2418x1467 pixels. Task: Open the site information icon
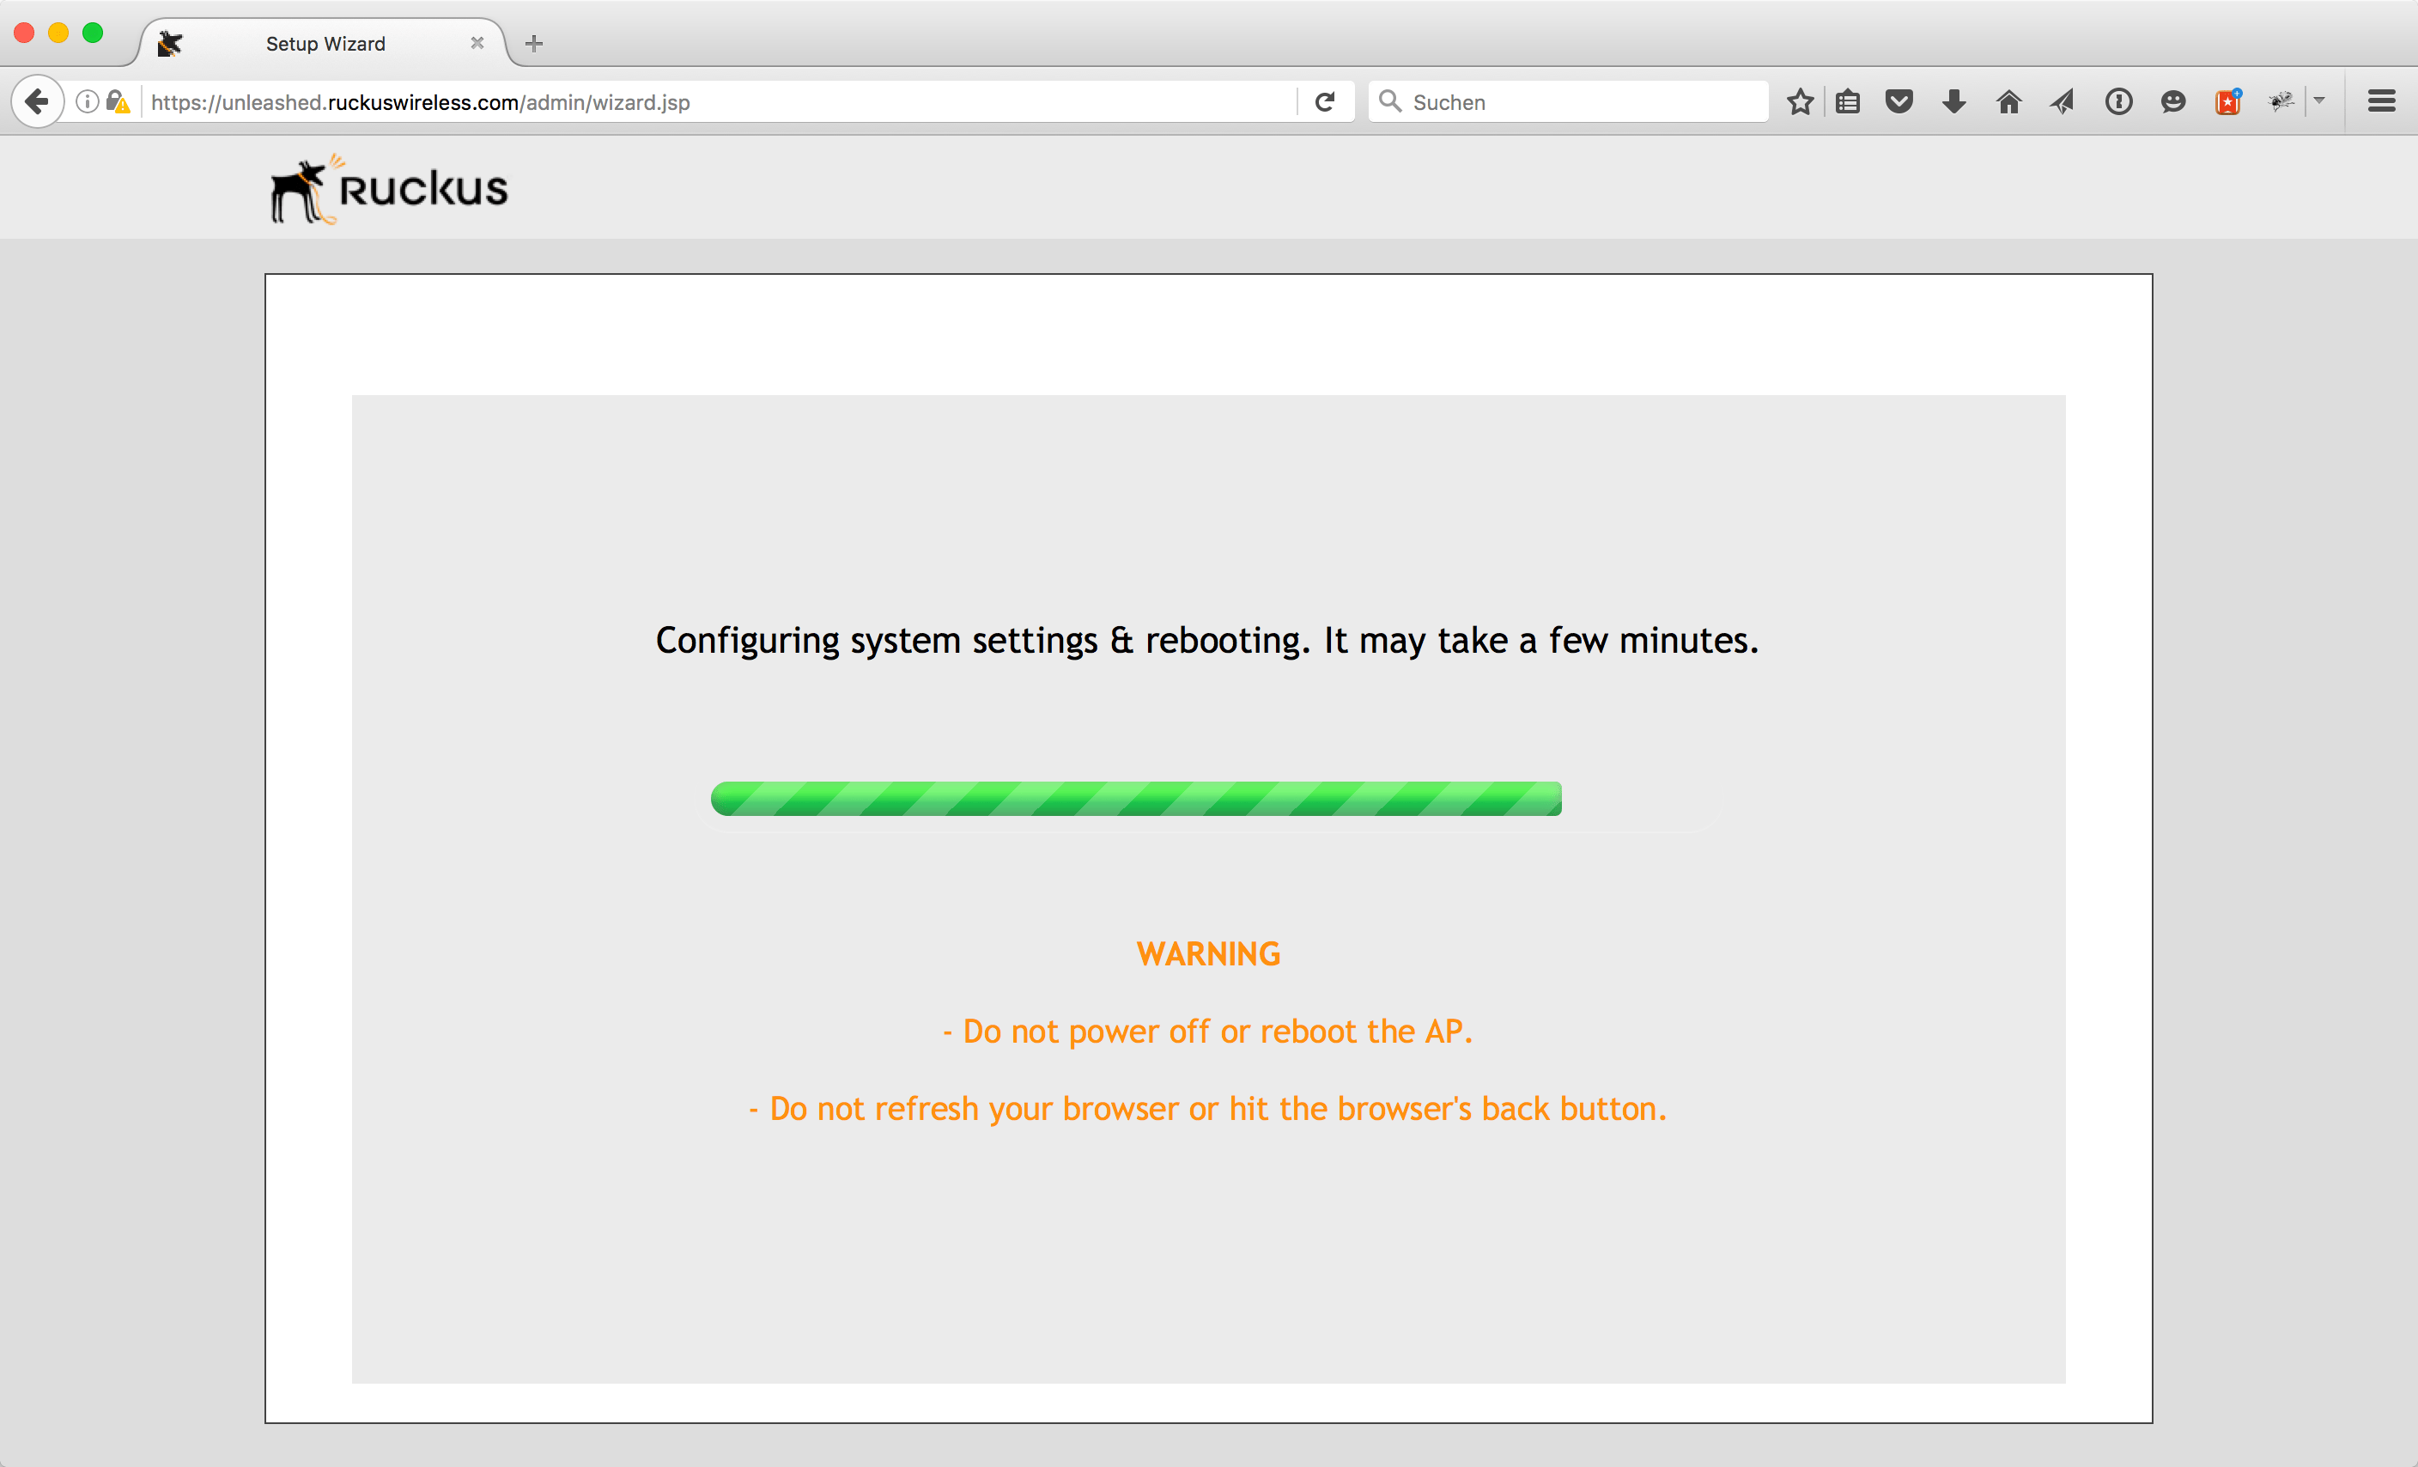pos(88,101)
